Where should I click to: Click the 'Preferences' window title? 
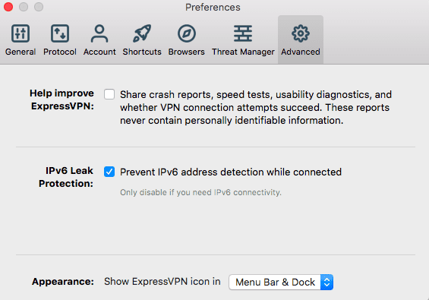[x=213, y=7]
